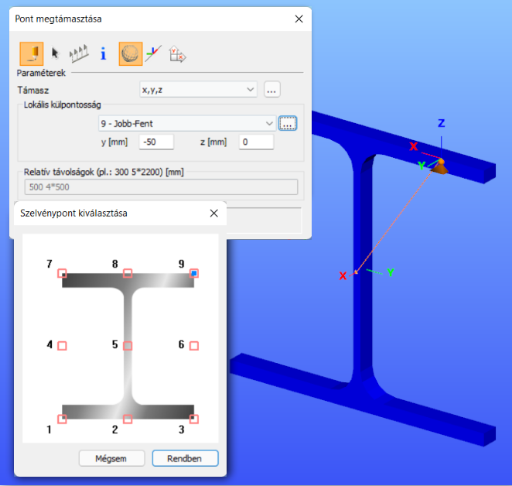Open the ellipsis button beside Támasz
The image size is (512, 486).
pos(271,90)
